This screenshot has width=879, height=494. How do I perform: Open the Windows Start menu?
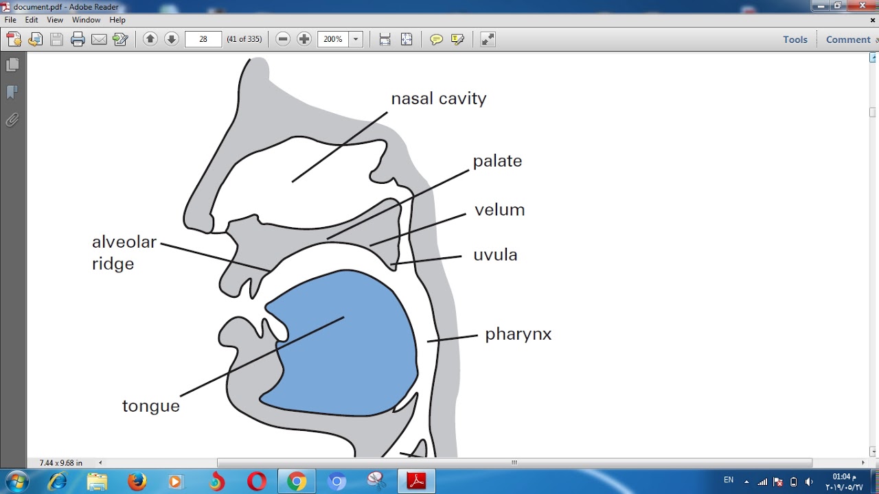point(16,482)
